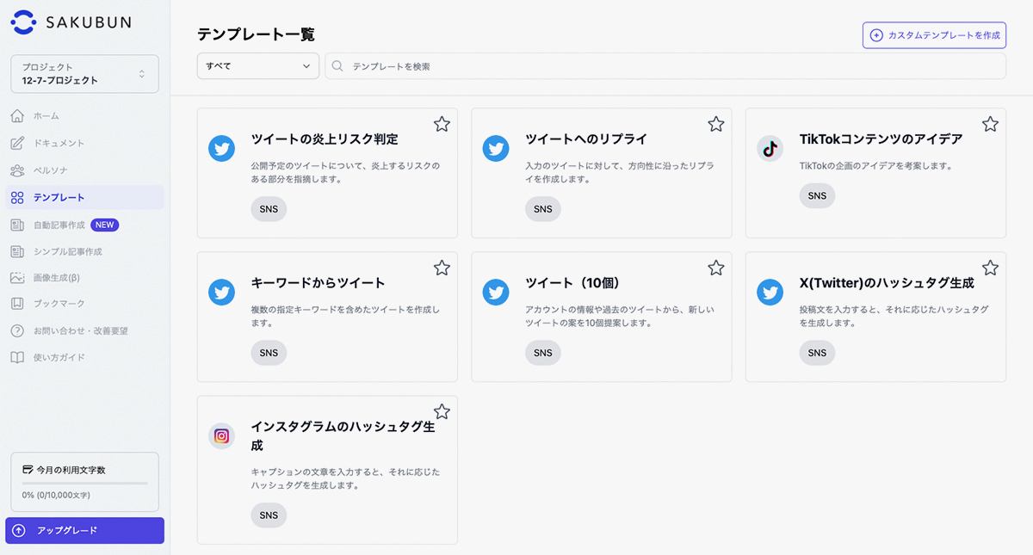Go to 自動記事作成 in the sidebar

(59, 225)
